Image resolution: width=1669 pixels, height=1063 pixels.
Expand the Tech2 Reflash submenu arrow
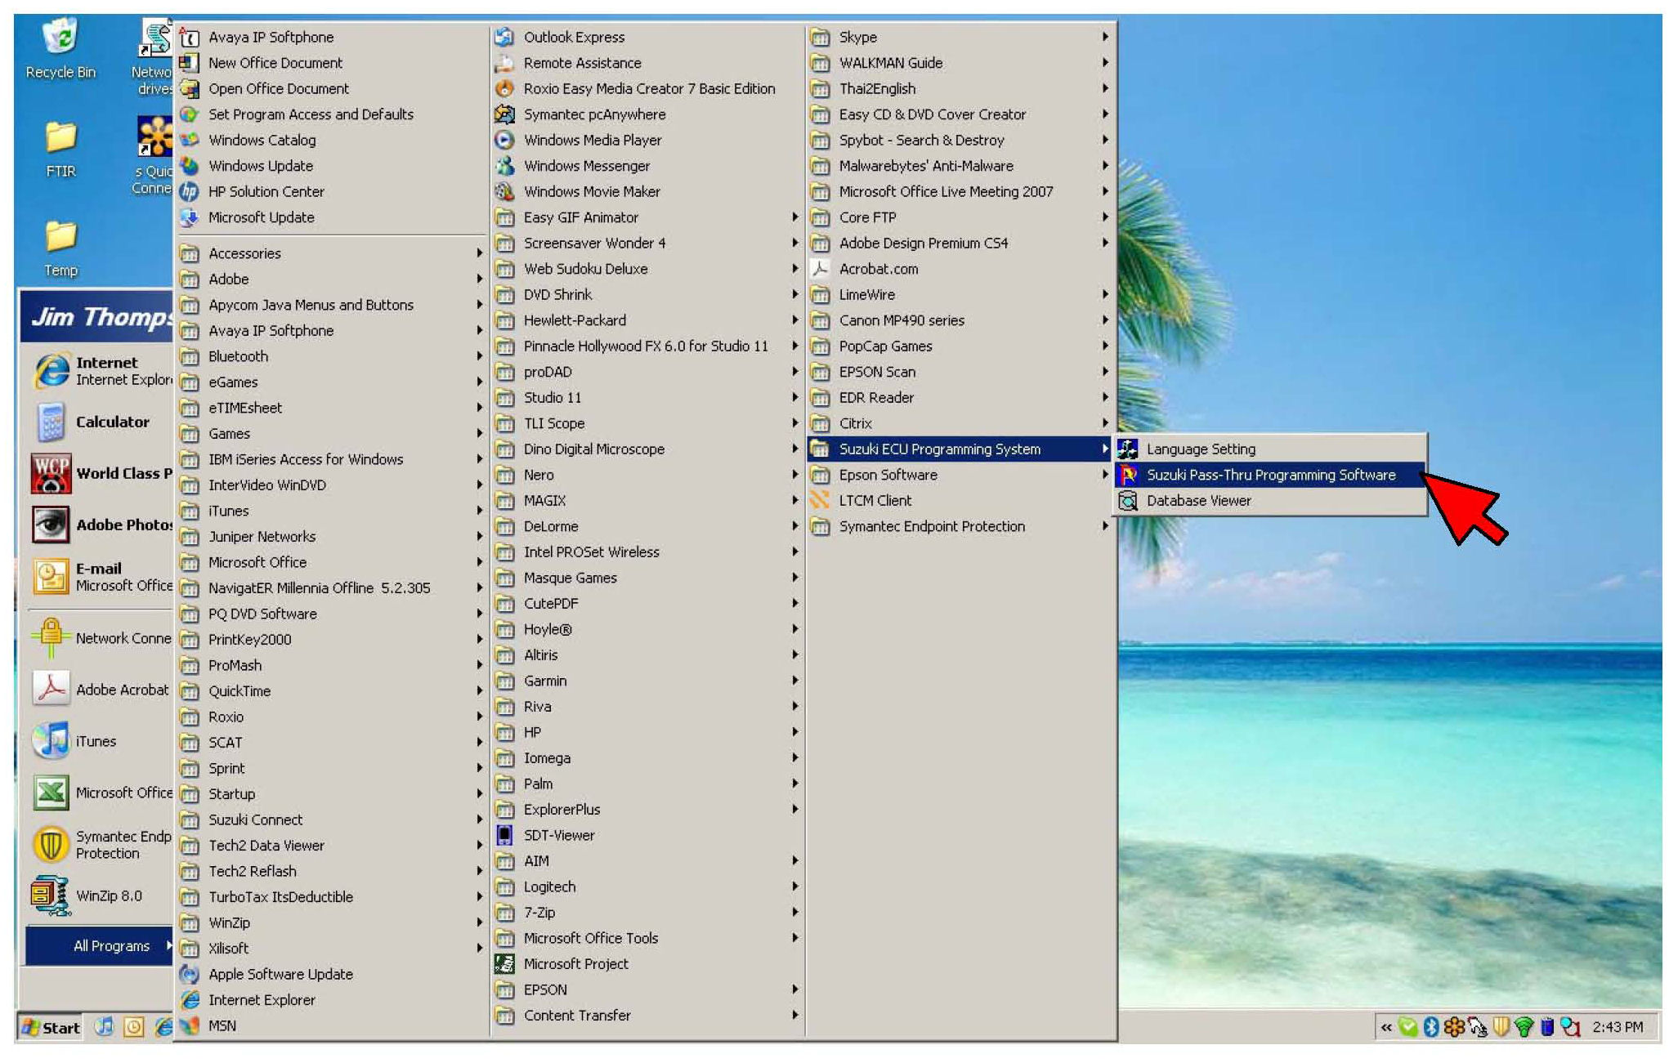[x=480, y=871]
